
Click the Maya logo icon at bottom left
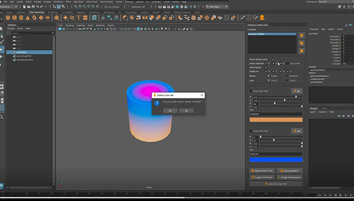pos(2,186)
